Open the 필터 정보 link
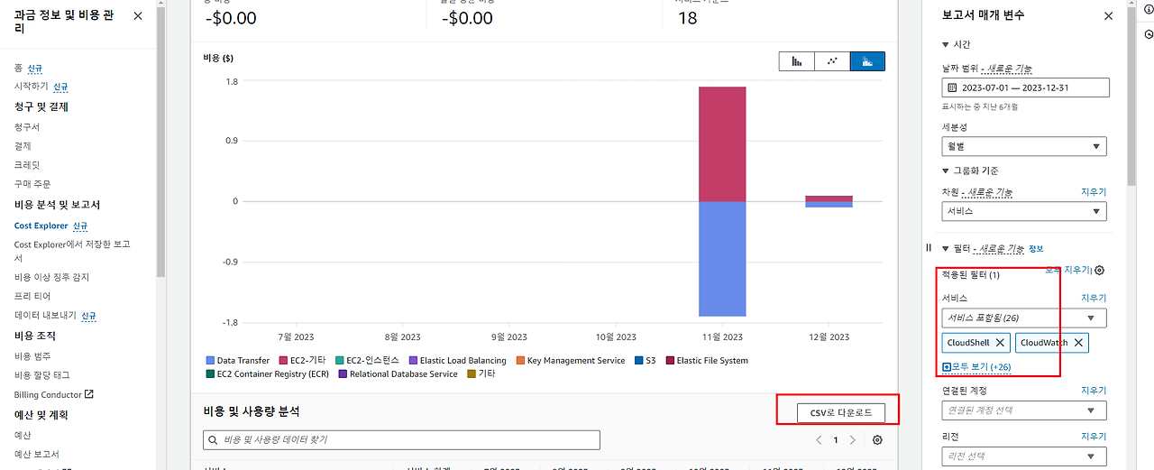Screen dimensions: 1154x470 1036,248
